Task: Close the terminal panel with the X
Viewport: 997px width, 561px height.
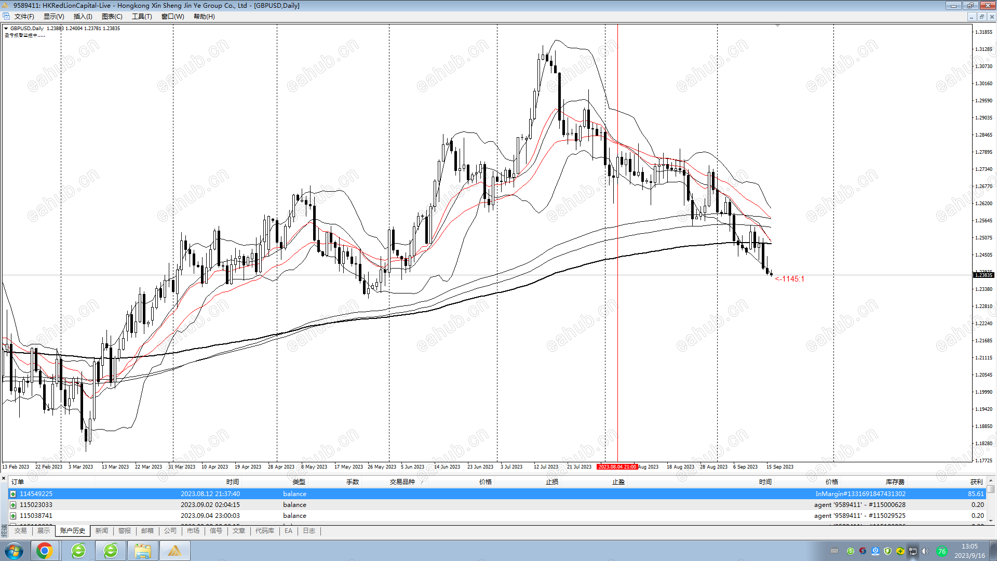Action: pos(4,478)
